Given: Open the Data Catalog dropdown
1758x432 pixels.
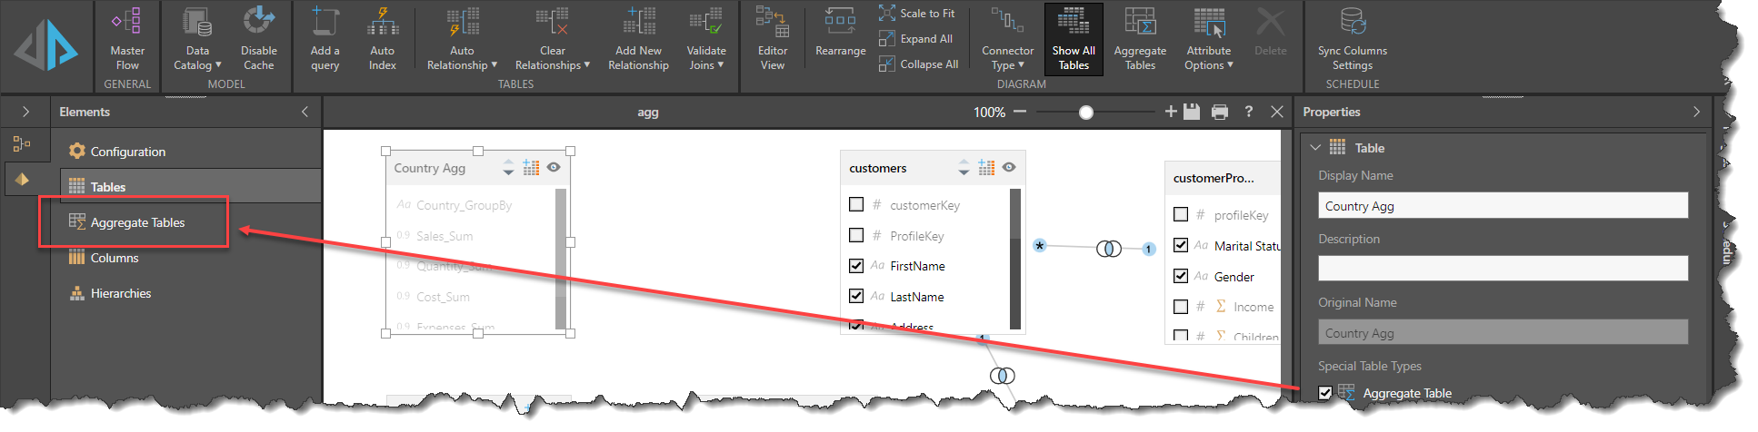Looking at the screenshot, I should pos(197,39).
